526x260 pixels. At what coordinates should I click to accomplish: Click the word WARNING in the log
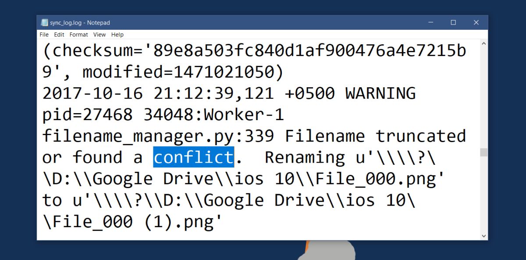pyautogui.click(x=380, y=93)
